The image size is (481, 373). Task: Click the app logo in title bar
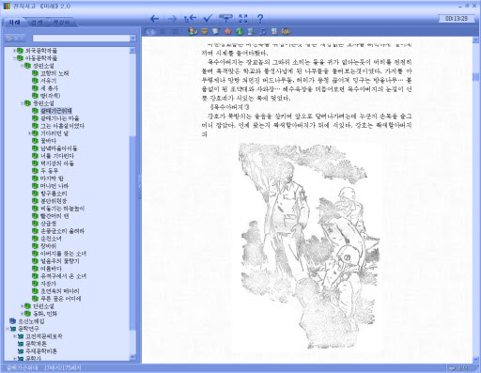7,6
